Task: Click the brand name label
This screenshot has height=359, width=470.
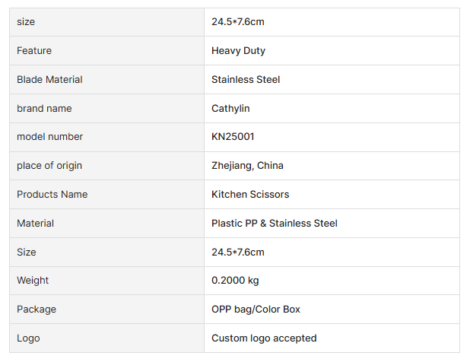Action: click(x=44, y=109)
